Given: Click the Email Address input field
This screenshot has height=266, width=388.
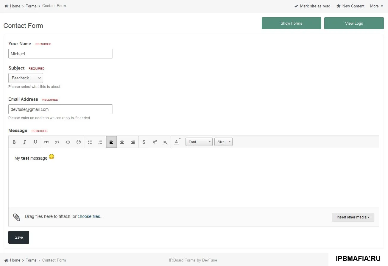Looking at the screenshot, I should (60, 109).
